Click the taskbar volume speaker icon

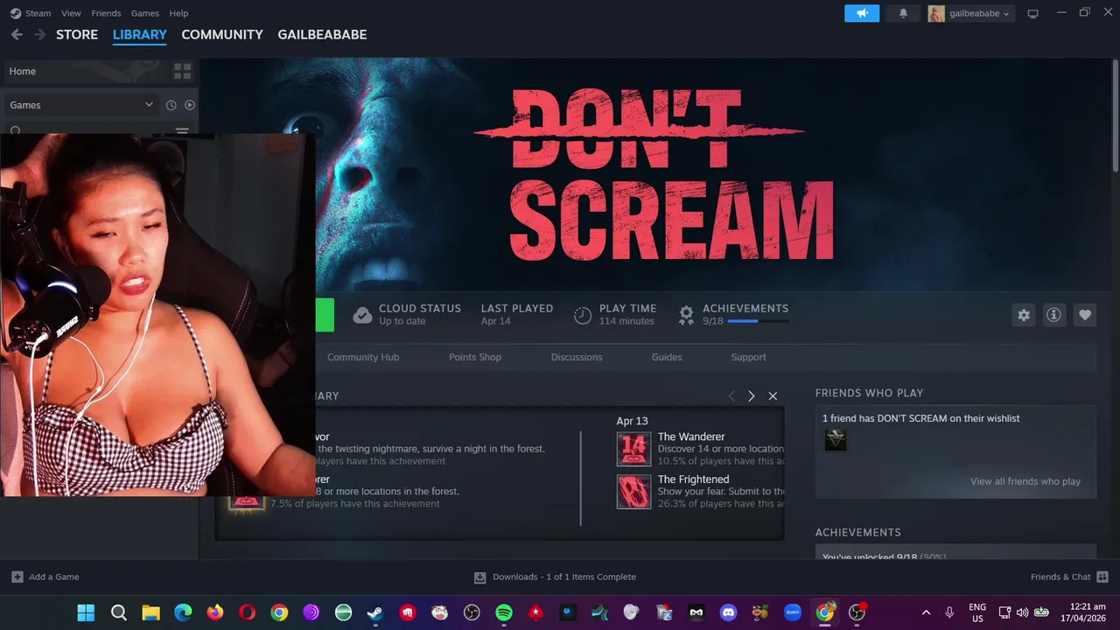pyautogui.click(x=1022, y=612)
